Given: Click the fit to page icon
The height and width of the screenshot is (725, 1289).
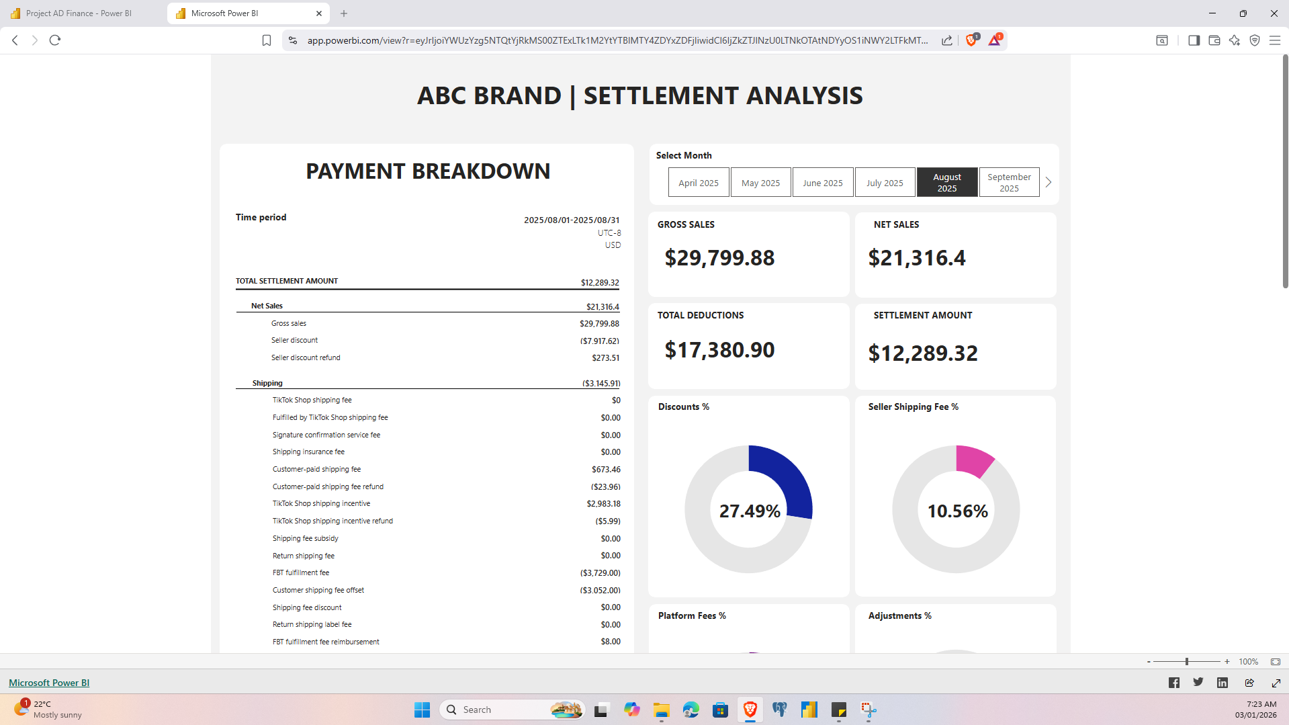Looking at the screenshot, I should click(1275, 662).
